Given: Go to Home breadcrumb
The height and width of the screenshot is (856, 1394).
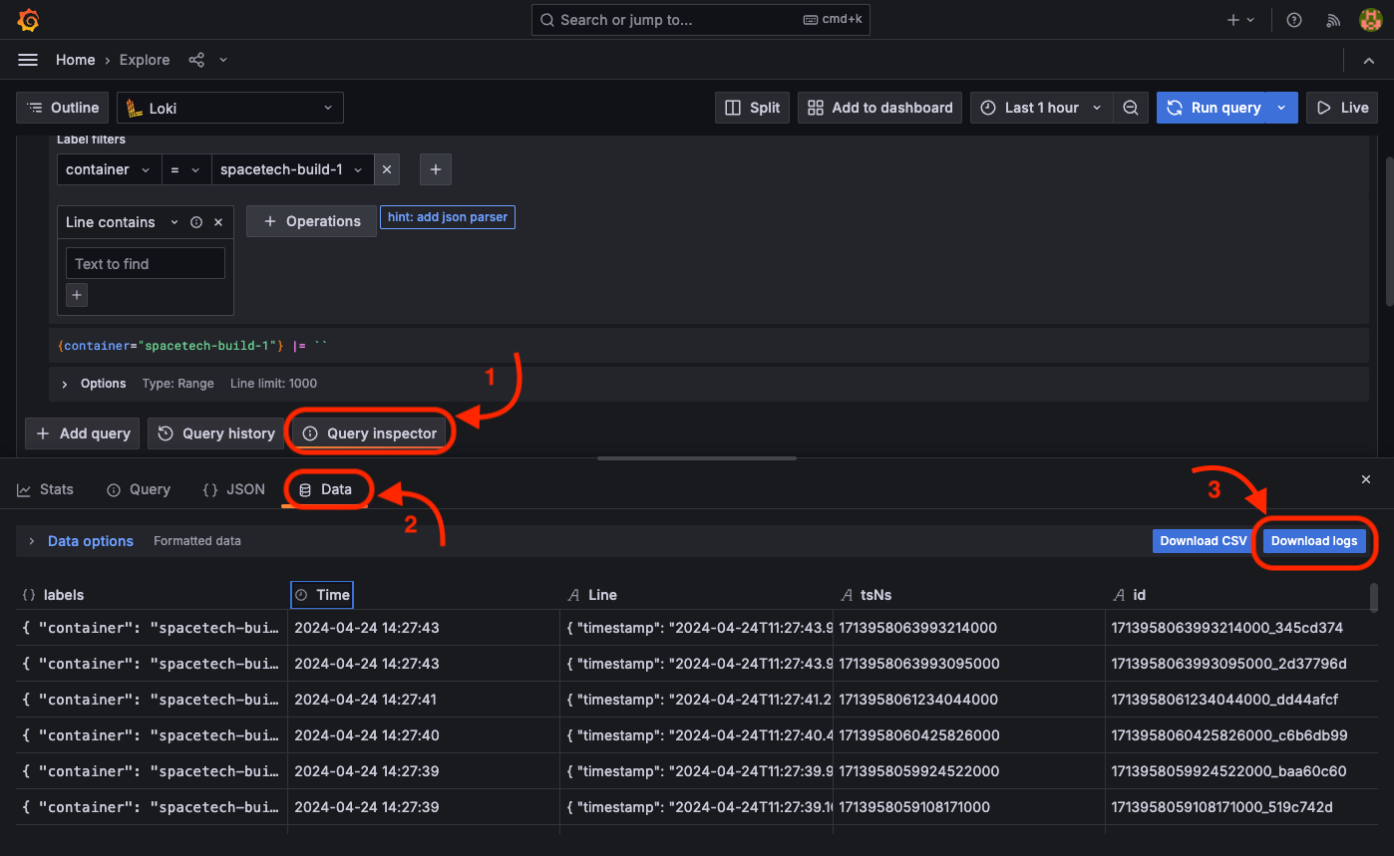Looking at the screenshot, I should pyautogui.click(x=76, y=60).
